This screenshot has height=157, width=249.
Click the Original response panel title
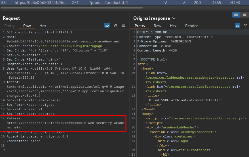pos(152,18)
